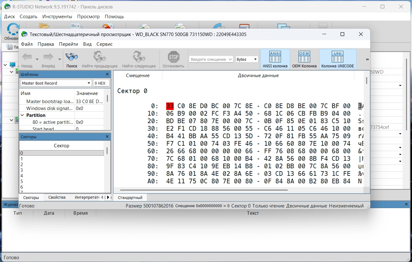Select the Стандартный tab

[x=130, y=198]
